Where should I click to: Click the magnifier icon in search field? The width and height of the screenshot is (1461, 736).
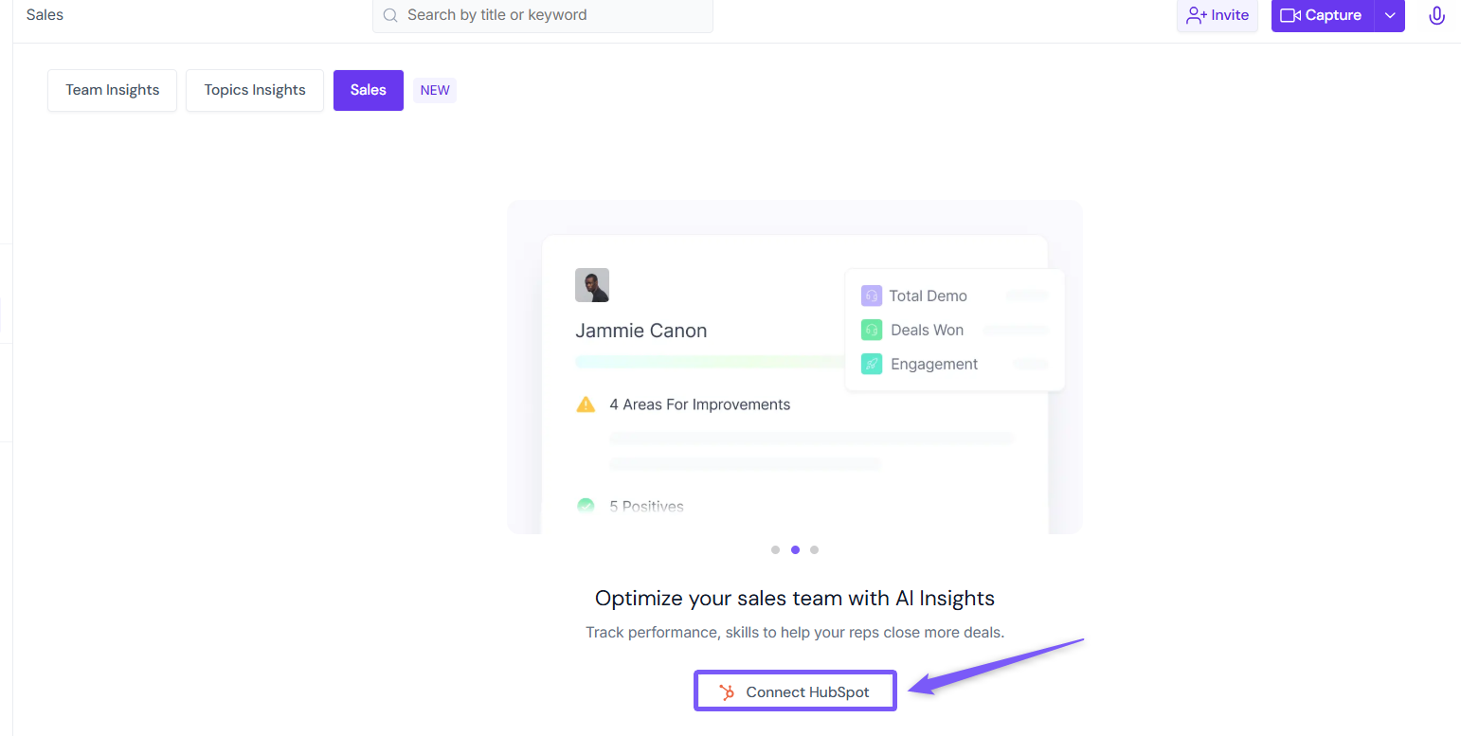[x=389, y=15]
